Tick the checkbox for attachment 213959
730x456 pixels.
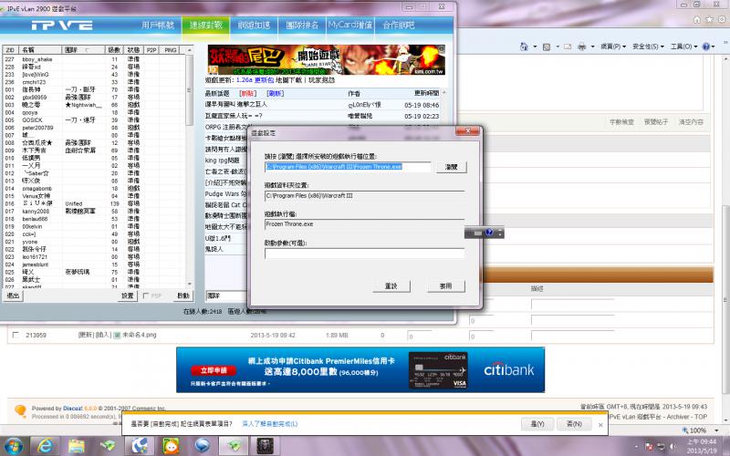(16, 335)
